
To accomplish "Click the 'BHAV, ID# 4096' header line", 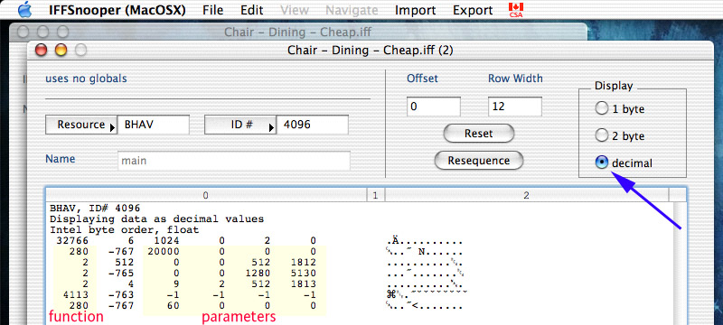I will pos(95,209).
